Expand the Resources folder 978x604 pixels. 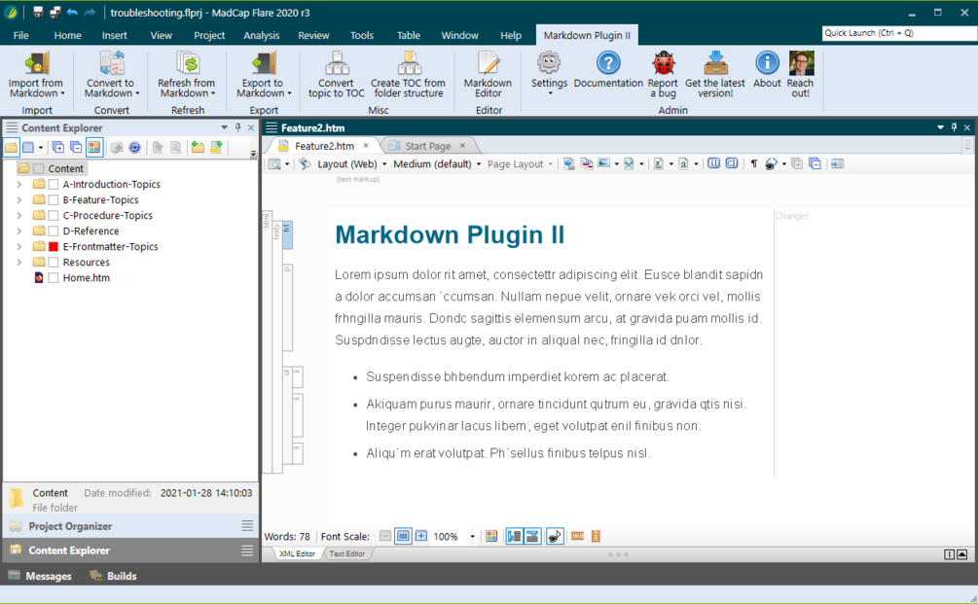pos(18,263)
